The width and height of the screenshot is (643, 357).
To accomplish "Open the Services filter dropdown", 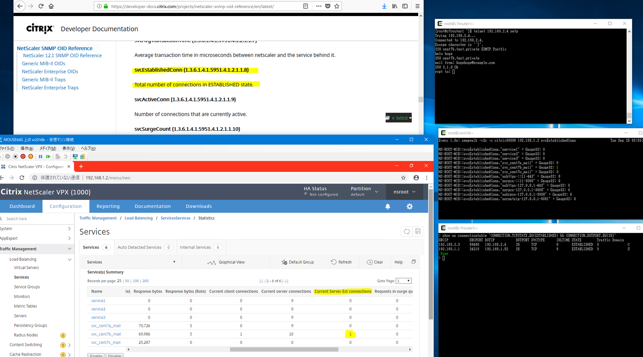I will click(x=131, y=262).
